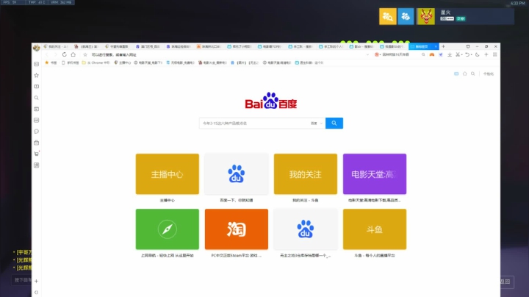Click the hot search news text in toolbar

pyautogui.click(x=396, y=54)
